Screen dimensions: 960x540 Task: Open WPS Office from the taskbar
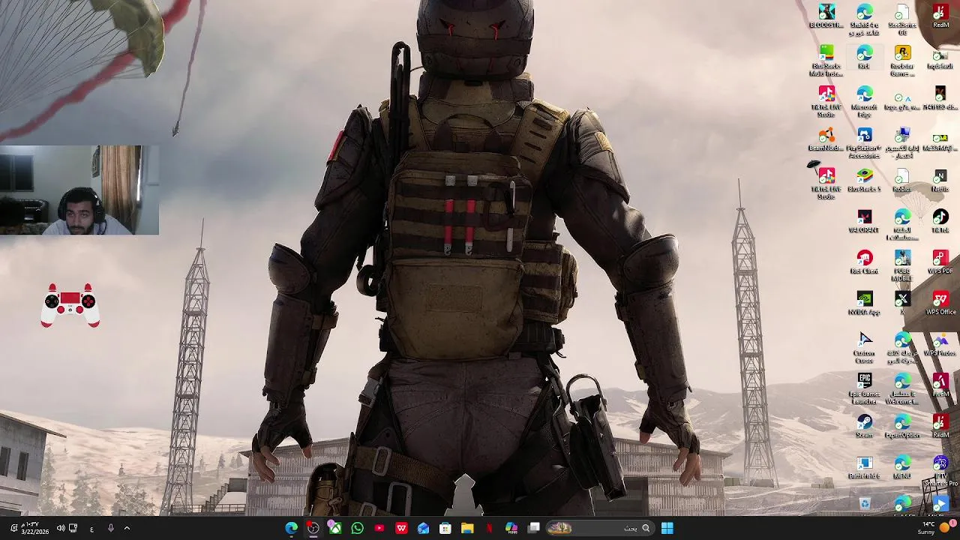click(x=401, y=528)
